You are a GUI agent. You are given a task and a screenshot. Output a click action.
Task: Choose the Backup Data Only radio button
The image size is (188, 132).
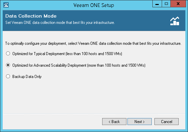[8, 76]
